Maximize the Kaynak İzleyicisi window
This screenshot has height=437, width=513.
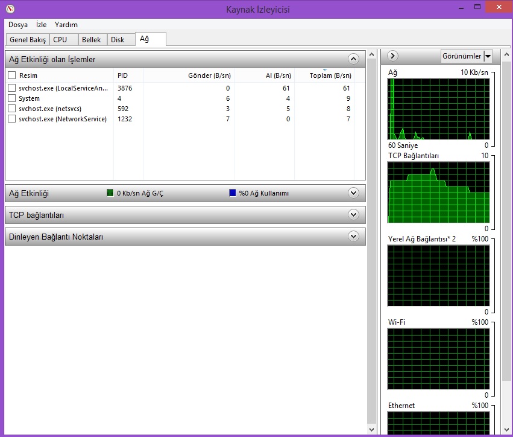[x=477, y=7]
